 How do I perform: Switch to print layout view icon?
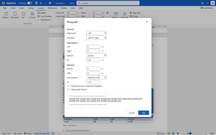(173, 133)
